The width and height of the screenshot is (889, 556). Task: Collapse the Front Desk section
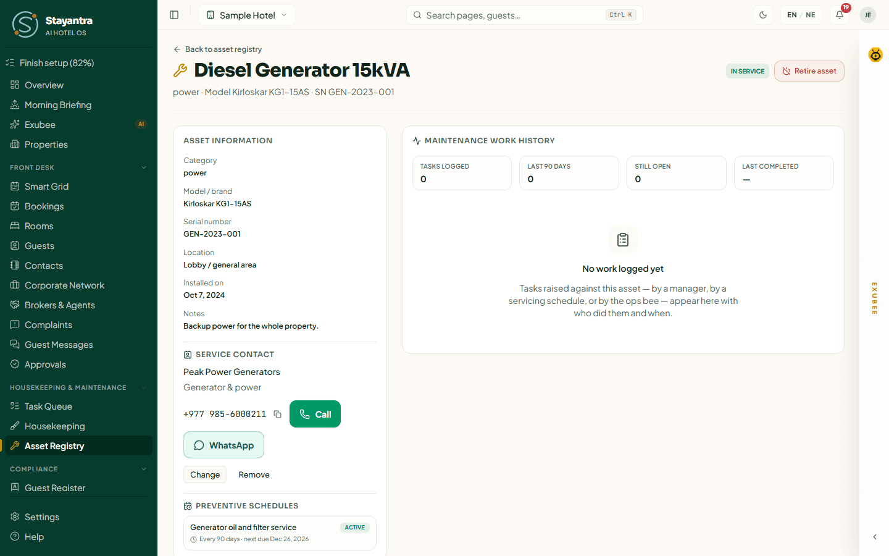[x=78, y=167]
